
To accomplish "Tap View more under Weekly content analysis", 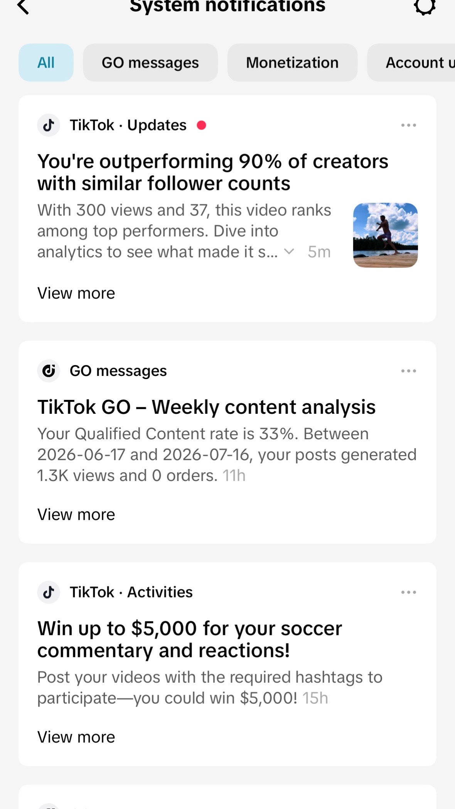I will (x=76, y=515).
